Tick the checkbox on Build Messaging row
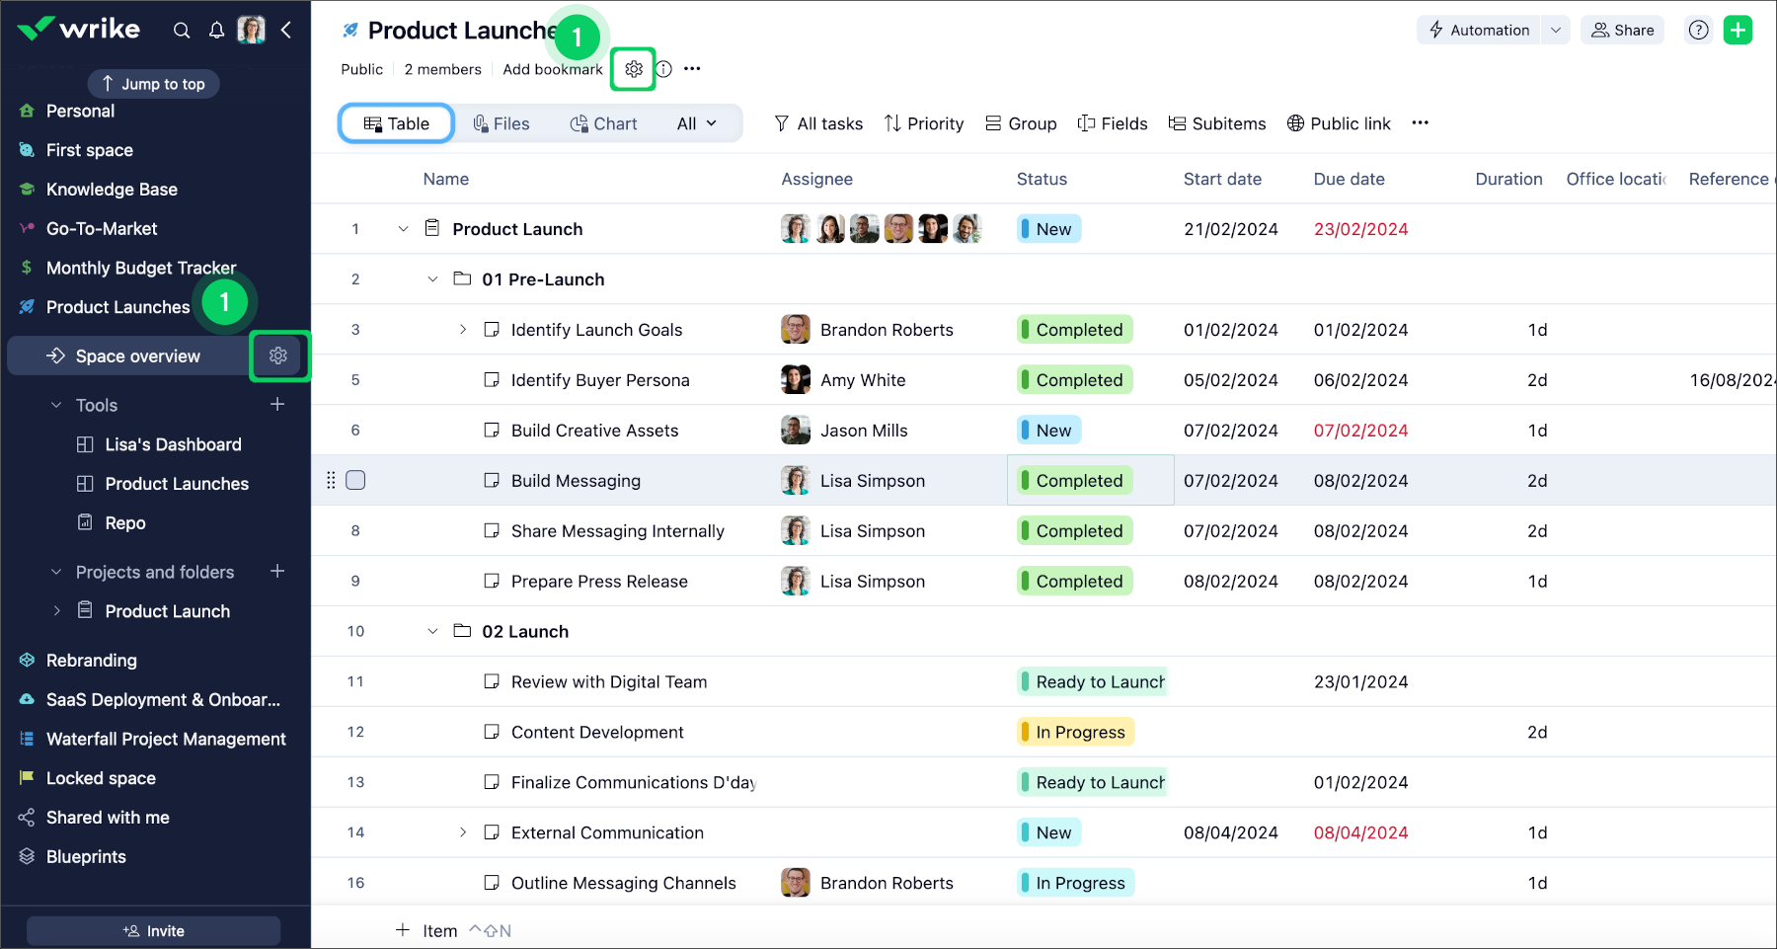This screenshot has width=1777, height=949. click(x=356, y=481)
